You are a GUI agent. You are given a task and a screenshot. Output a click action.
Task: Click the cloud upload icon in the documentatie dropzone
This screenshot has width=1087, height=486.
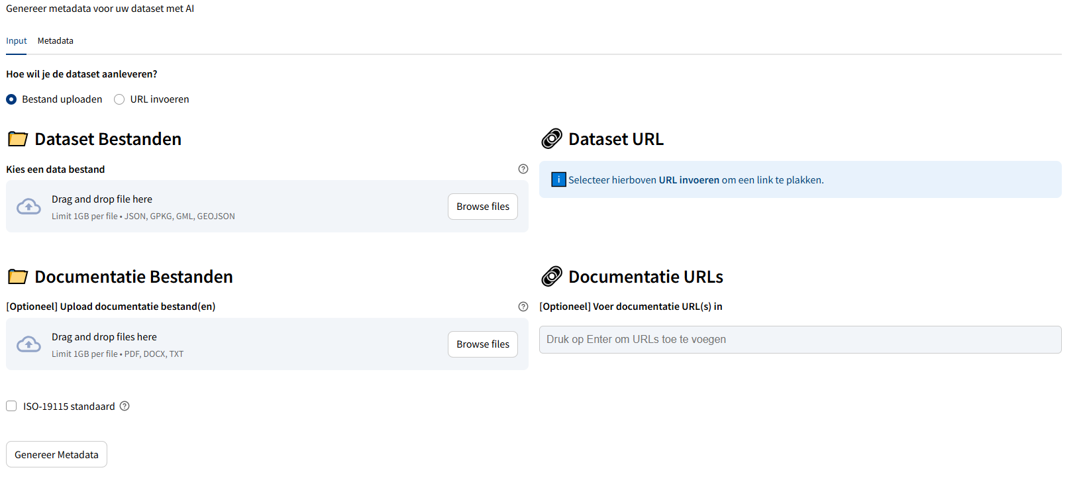coord(28,344)
